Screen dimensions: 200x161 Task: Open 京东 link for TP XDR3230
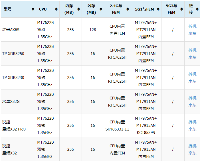point(192,81)
